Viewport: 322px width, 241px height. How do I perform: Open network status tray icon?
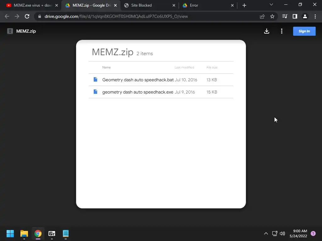coord(275,233)
